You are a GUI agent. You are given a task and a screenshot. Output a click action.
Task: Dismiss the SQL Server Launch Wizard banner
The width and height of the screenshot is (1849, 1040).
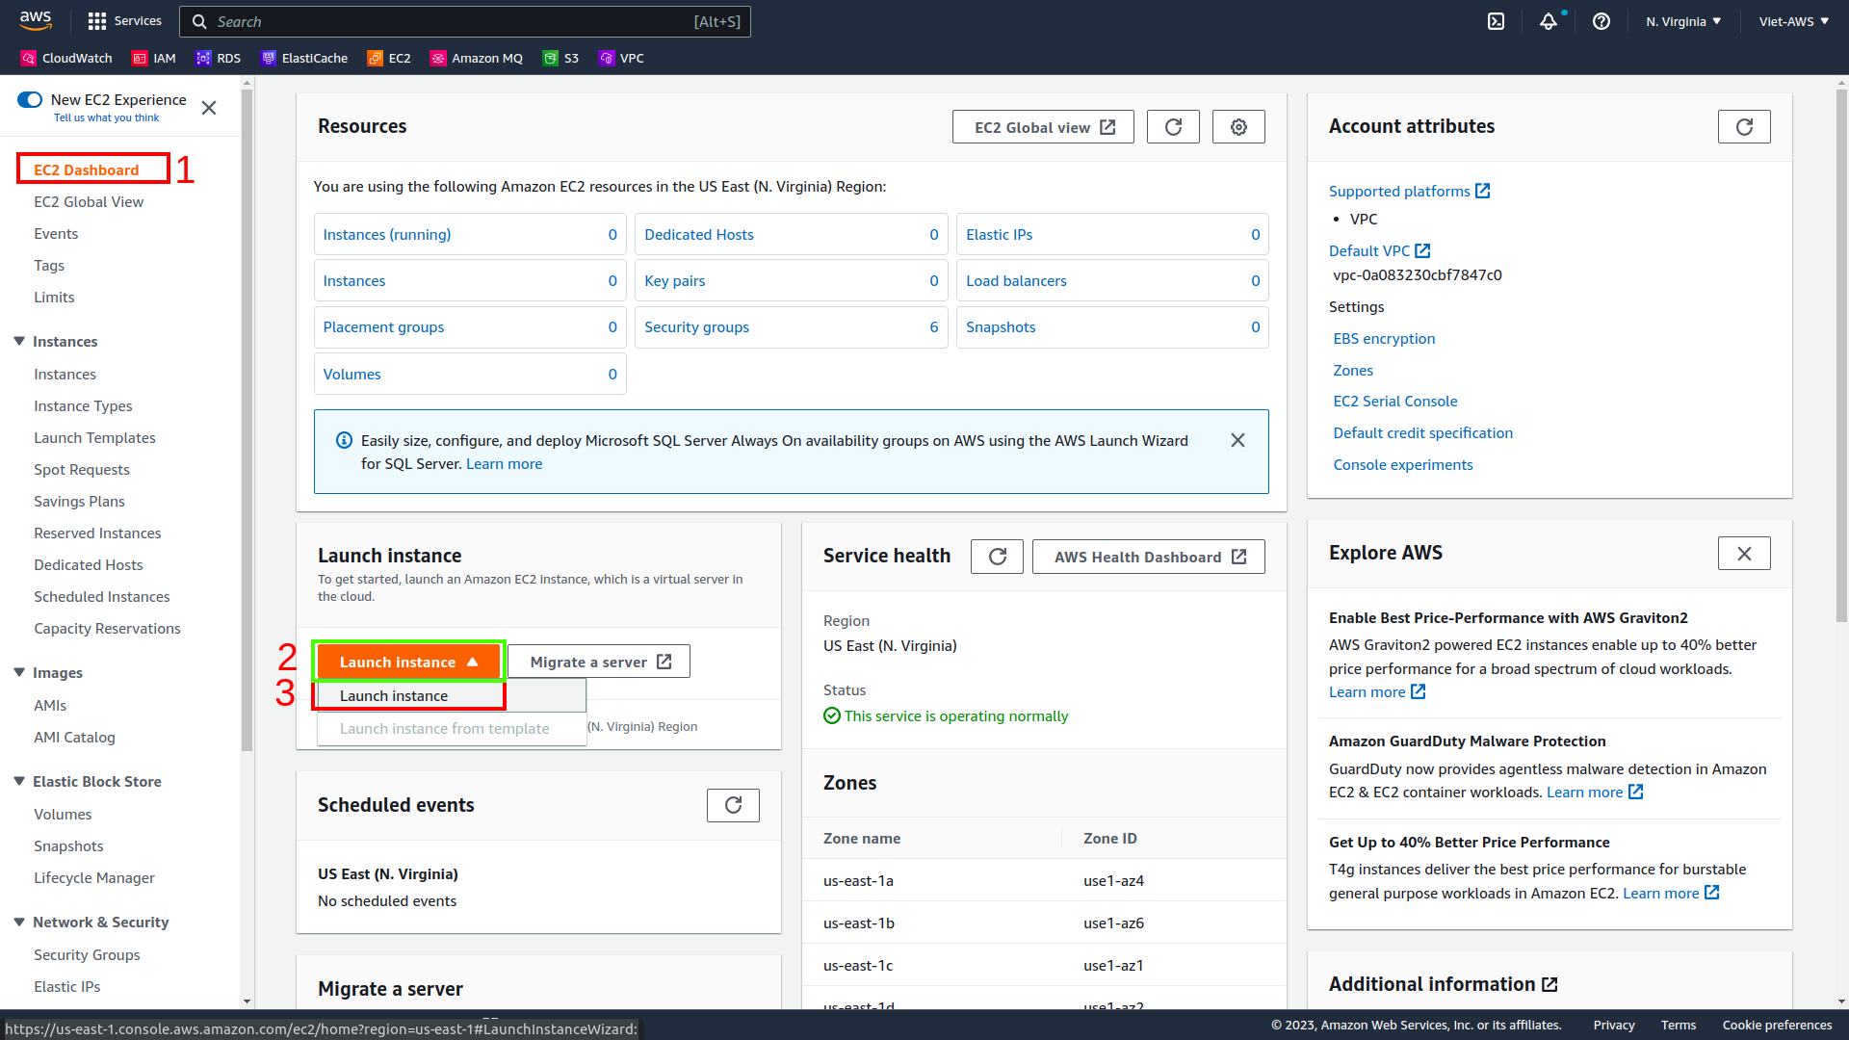coord(1237,440)
